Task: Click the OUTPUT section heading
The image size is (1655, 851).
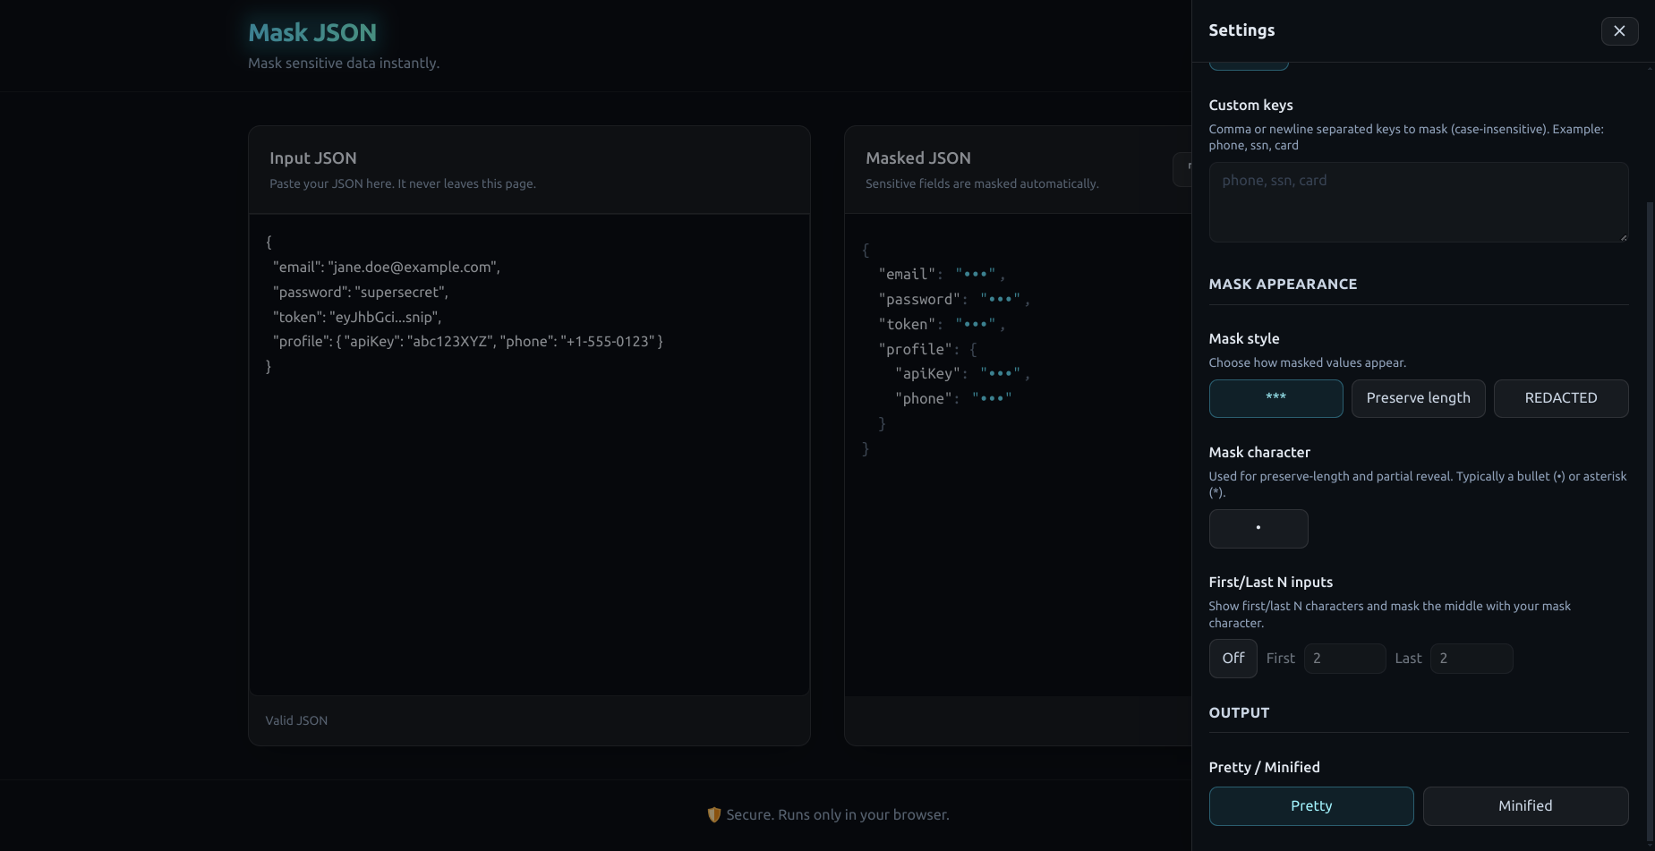Action: [x=1239, y=712]
